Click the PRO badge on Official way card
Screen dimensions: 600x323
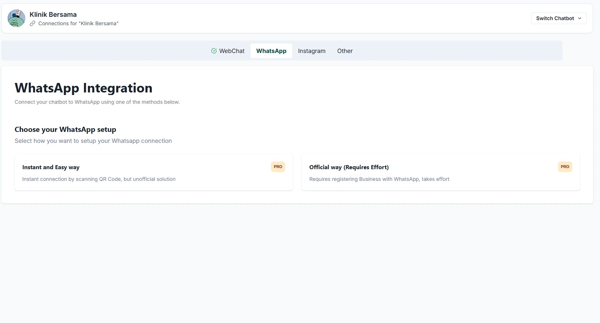[x=565, y=167]
